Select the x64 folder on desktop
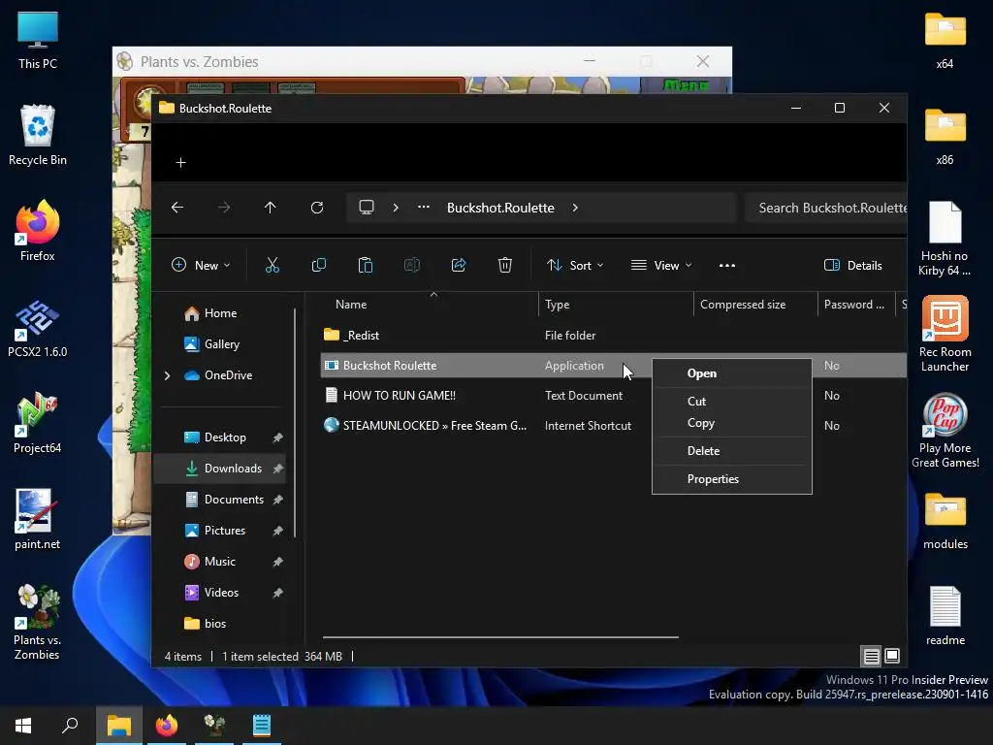 coord(945,41)
